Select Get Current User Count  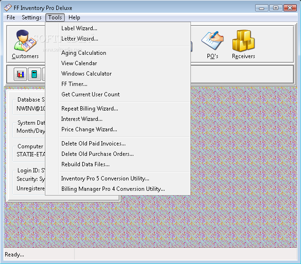(x=118, y=94)
